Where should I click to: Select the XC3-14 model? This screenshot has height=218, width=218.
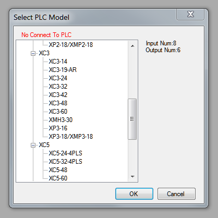pyautogui.click(x=58, y=62)
